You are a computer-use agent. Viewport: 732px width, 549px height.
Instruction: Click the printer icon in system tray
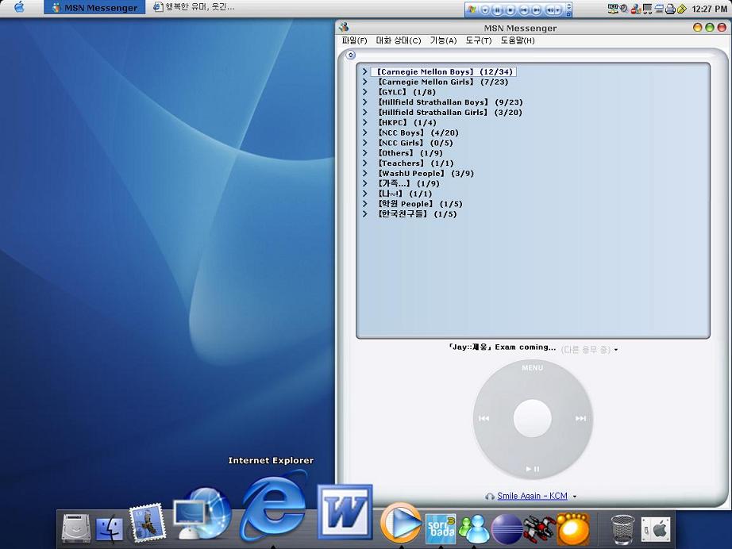[669, 9]
